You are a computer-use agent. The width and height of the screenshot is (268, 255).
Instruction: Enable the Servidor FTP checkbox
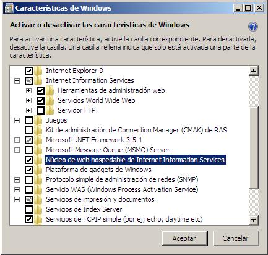click(x=40, y=111)
